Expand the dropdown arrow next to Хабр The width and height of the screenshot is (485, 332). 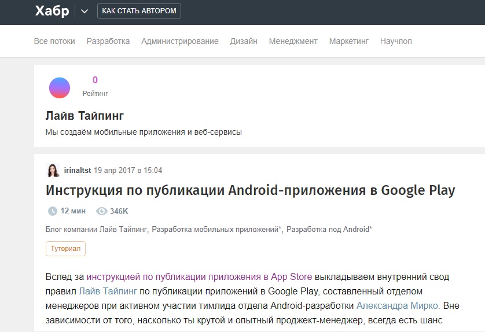click(x=84, y=12)
